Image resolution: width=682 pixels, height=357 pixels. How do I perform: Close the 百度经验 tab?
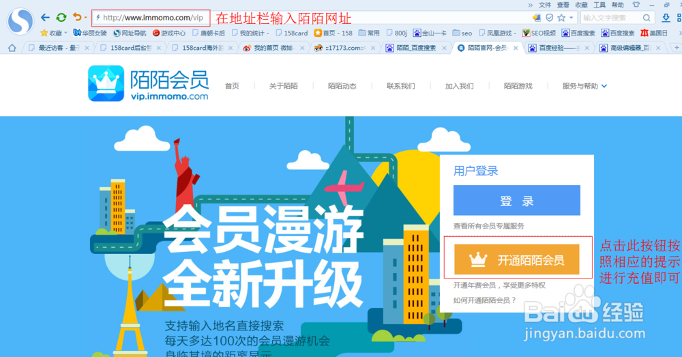click(x=587, y=48)
